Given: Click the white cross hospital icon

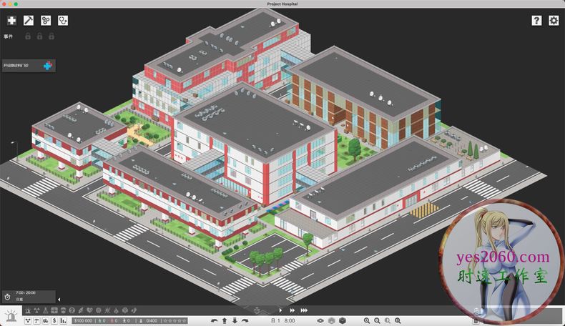Looking at the screenshot, I should pos(11,21).
